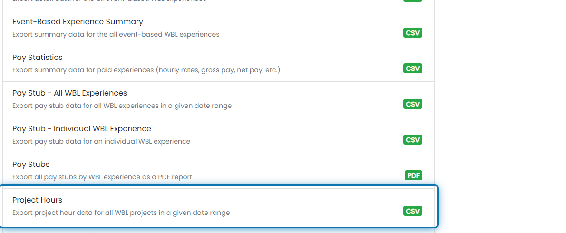Click the Pay Stub Individual WBL Experience CSV badge
The image size is (566, 233).
[x=412, y=140]
